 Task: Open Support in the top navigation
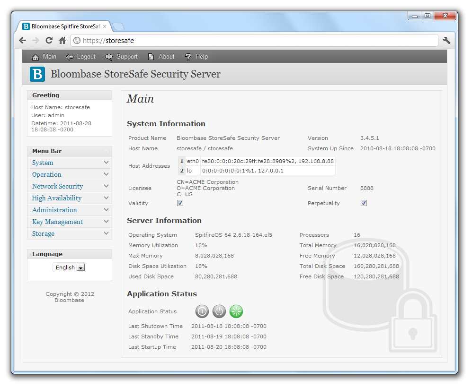pos(121,57)
